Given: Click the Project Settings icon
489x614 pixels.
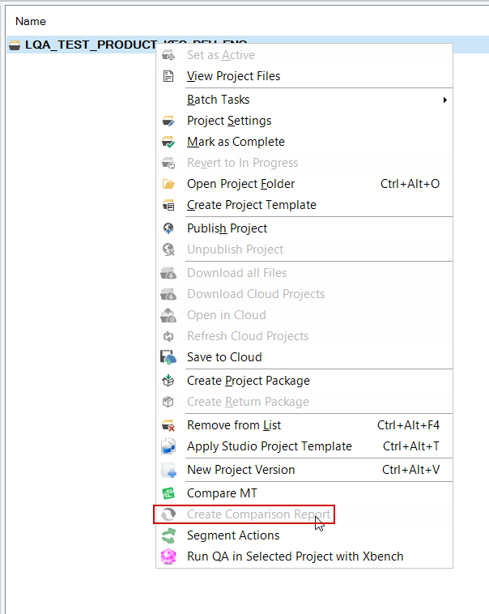Looking at the screenshot, I should [168, 121].
